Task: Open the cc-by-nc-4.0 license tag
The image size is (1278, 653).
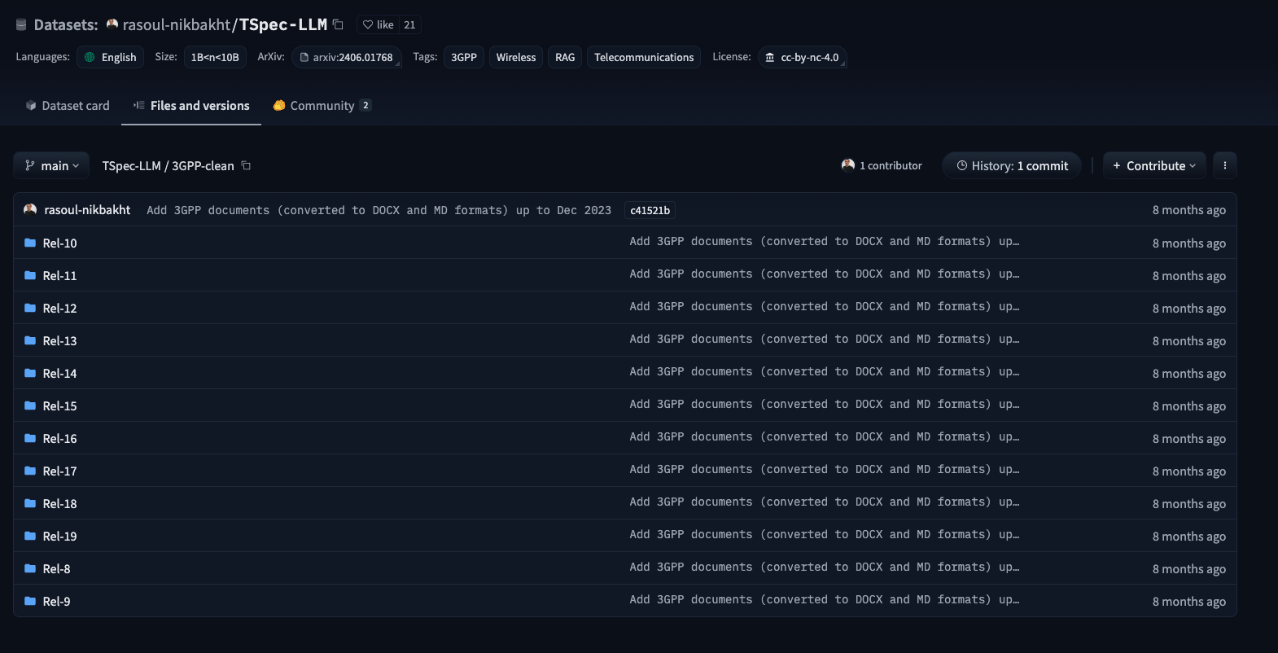Action: tap(803, 57)
